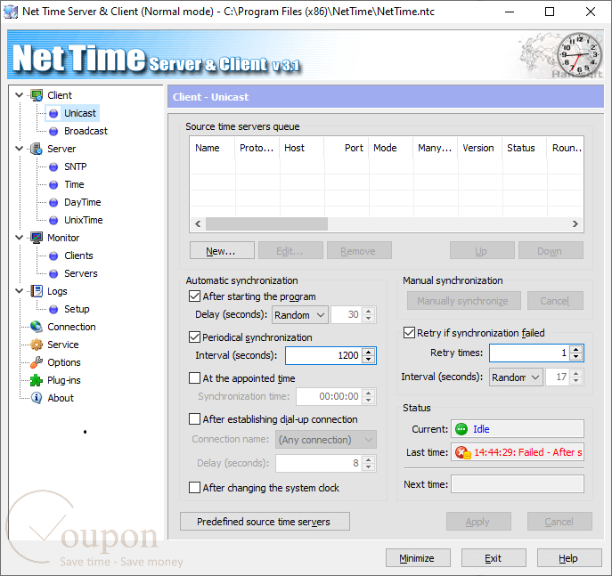
Task: Enable After changing the system clock
Action: point(194,488)
